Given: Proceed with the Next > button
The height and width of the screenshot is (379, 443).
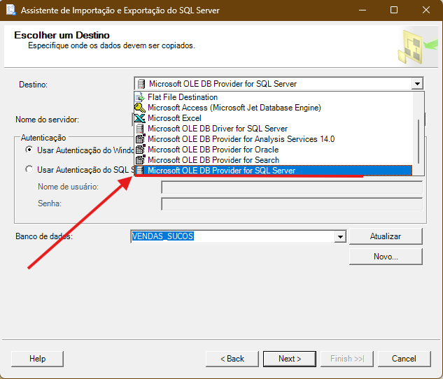Looking at the screenshot, I should (x=290, y=359).
